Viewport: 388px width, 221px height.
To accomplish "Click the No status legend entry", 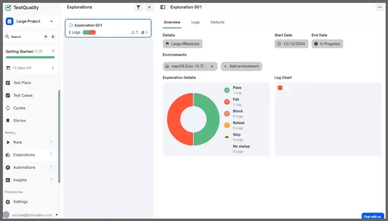I will 241,148.
